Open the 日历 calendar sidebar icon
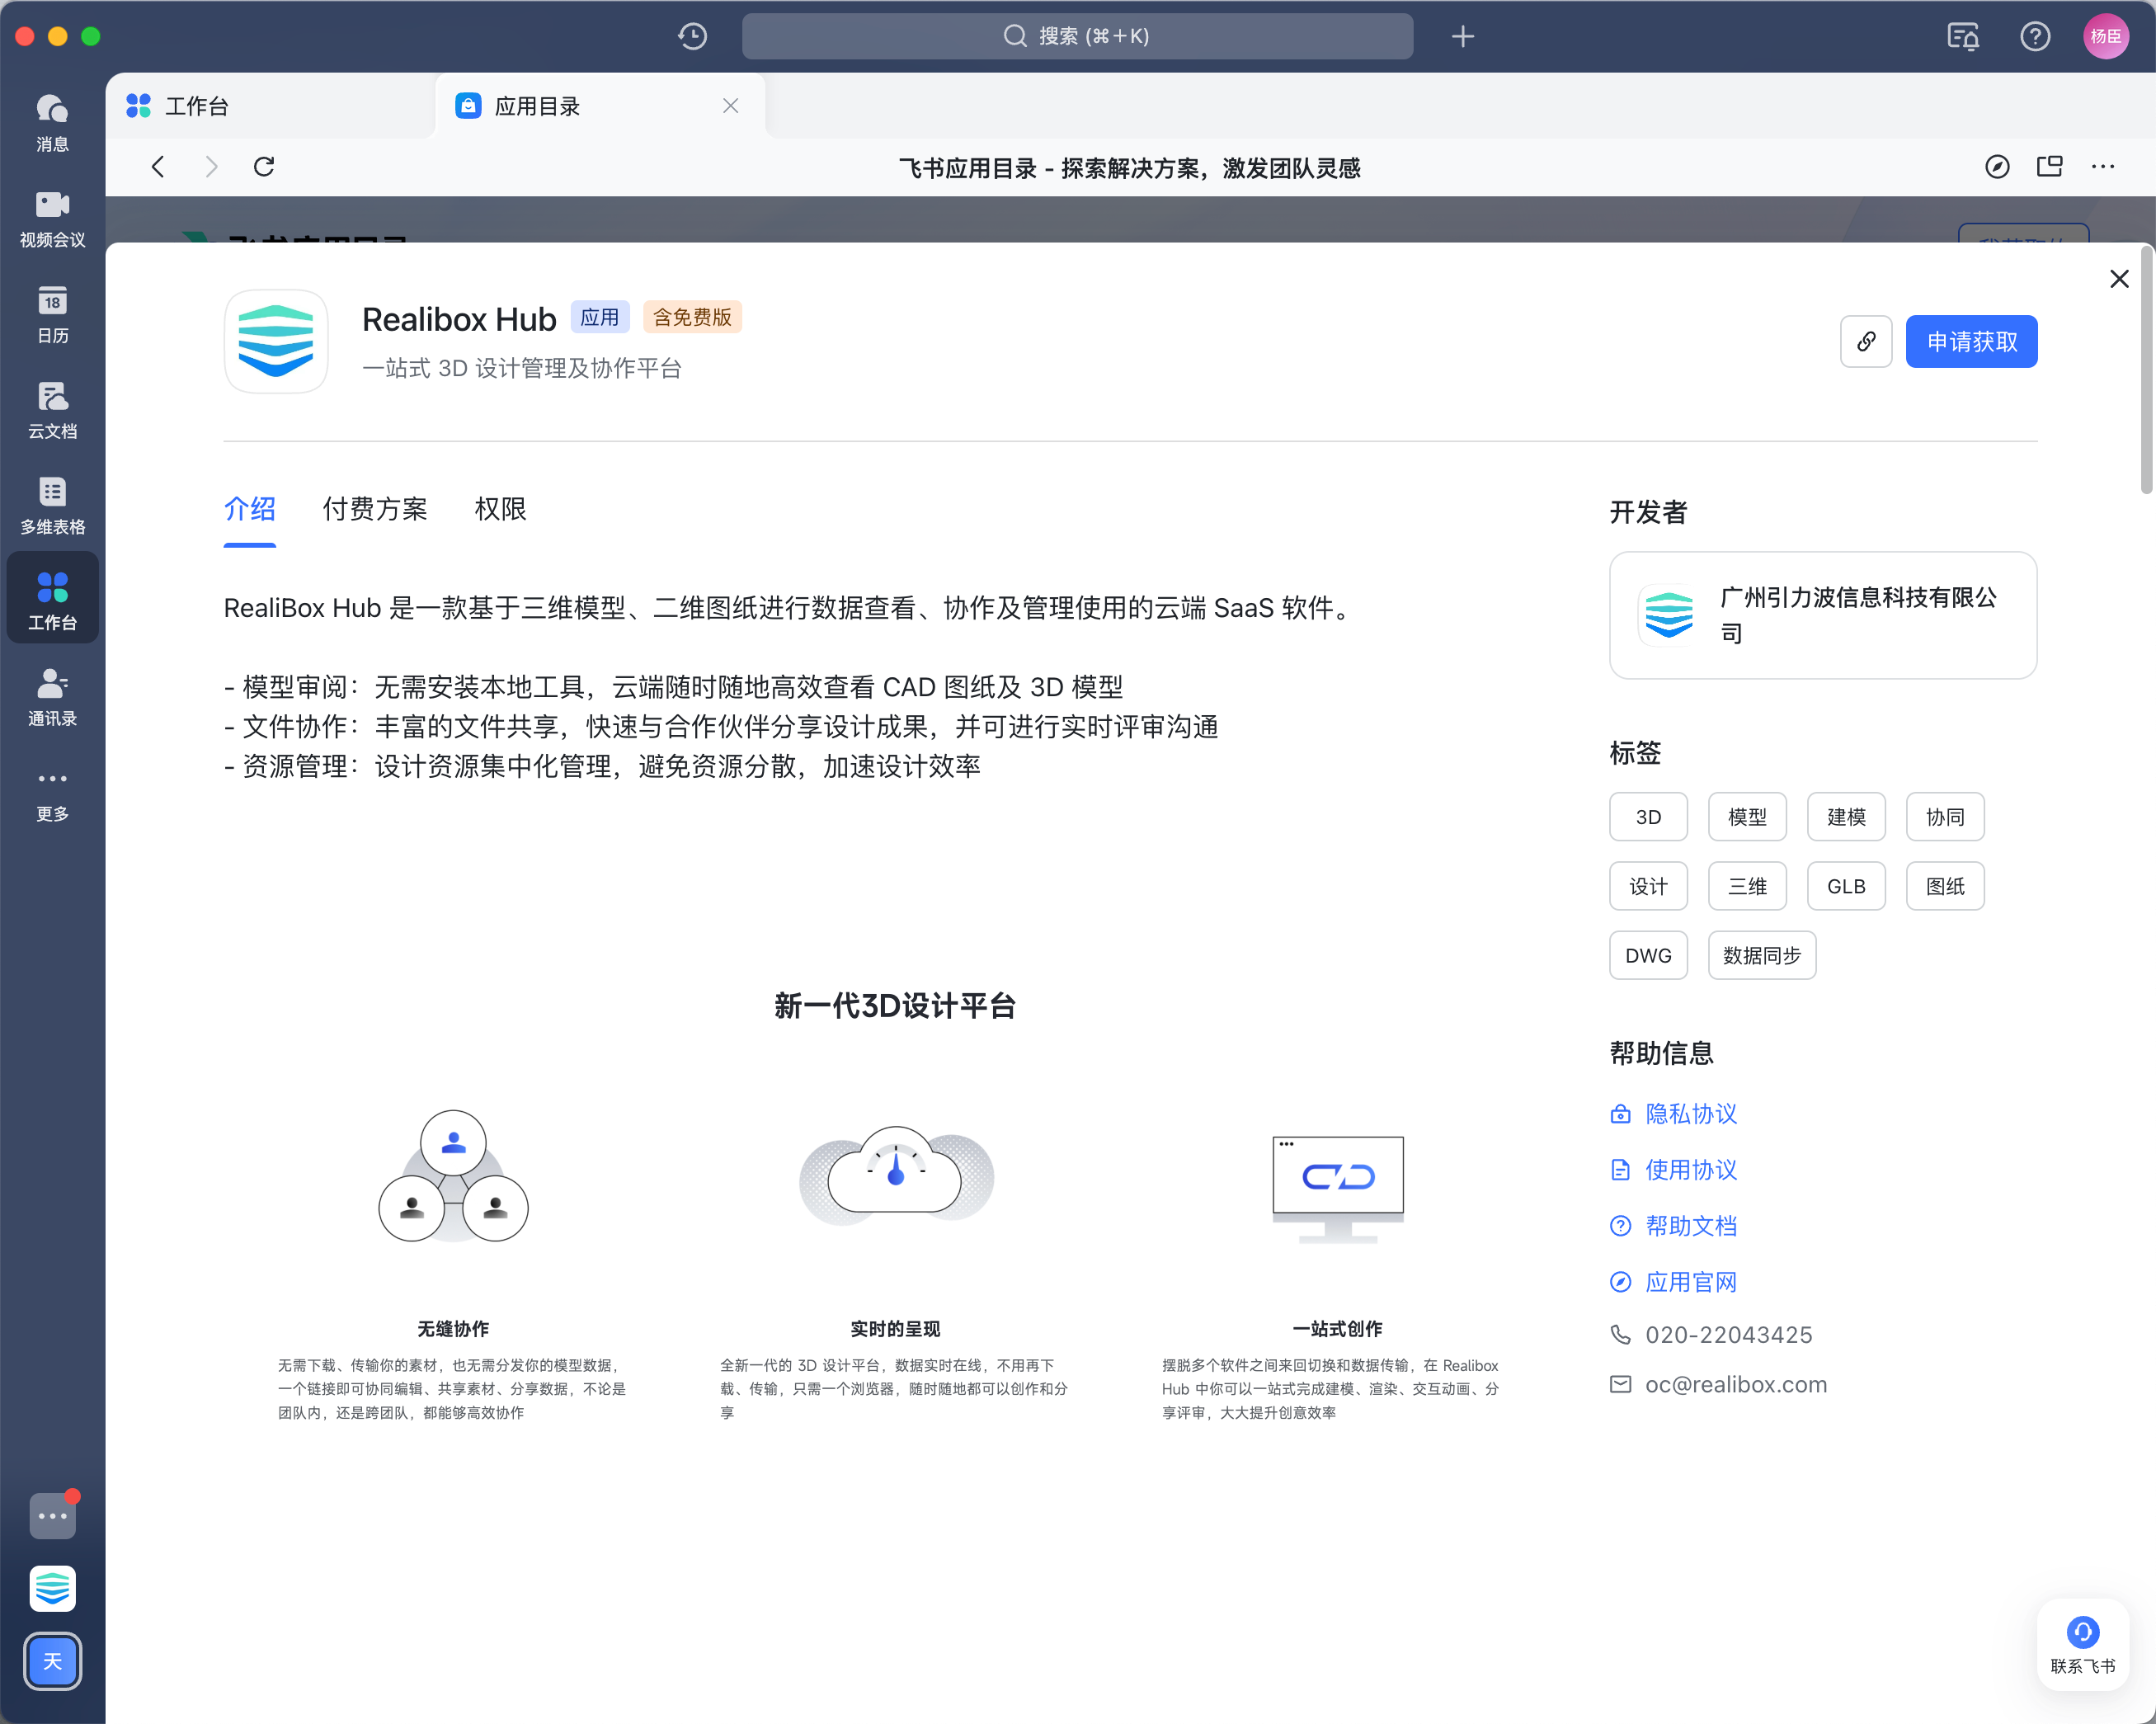2156x1724 pixels. pos(52,314)
